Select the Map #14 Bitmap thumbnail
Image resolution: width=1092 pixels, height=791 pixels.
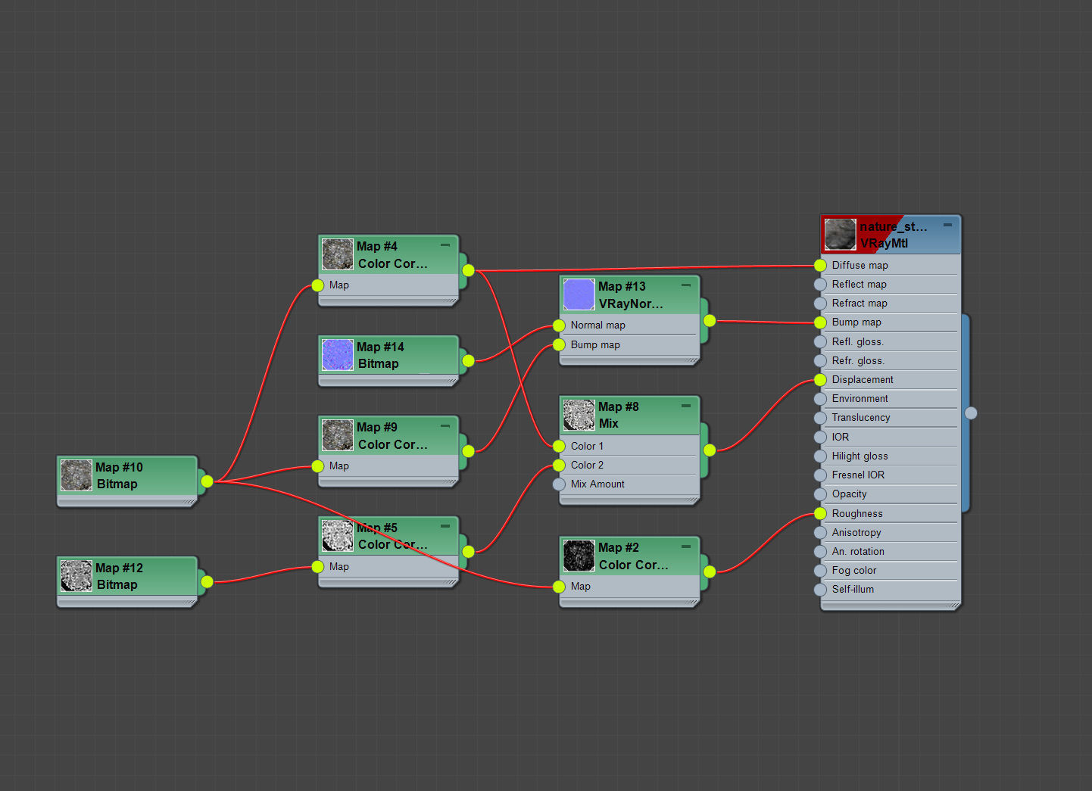(338, 355)
